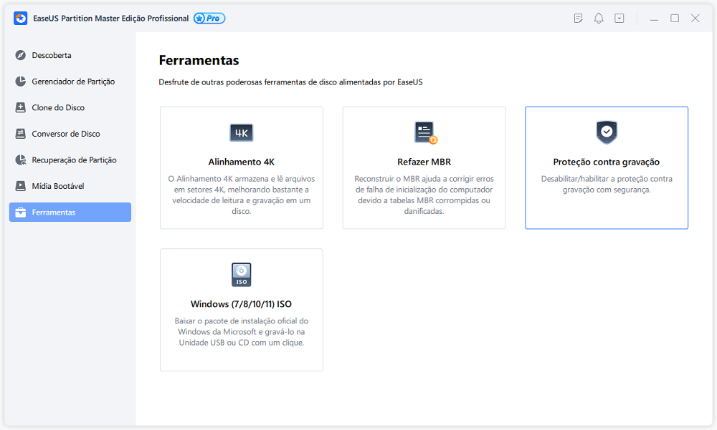Image resolution: width=717 pixels, height=430 pixels.
Task: Open notifications bell icon
Action: click(x=599, y=19)
